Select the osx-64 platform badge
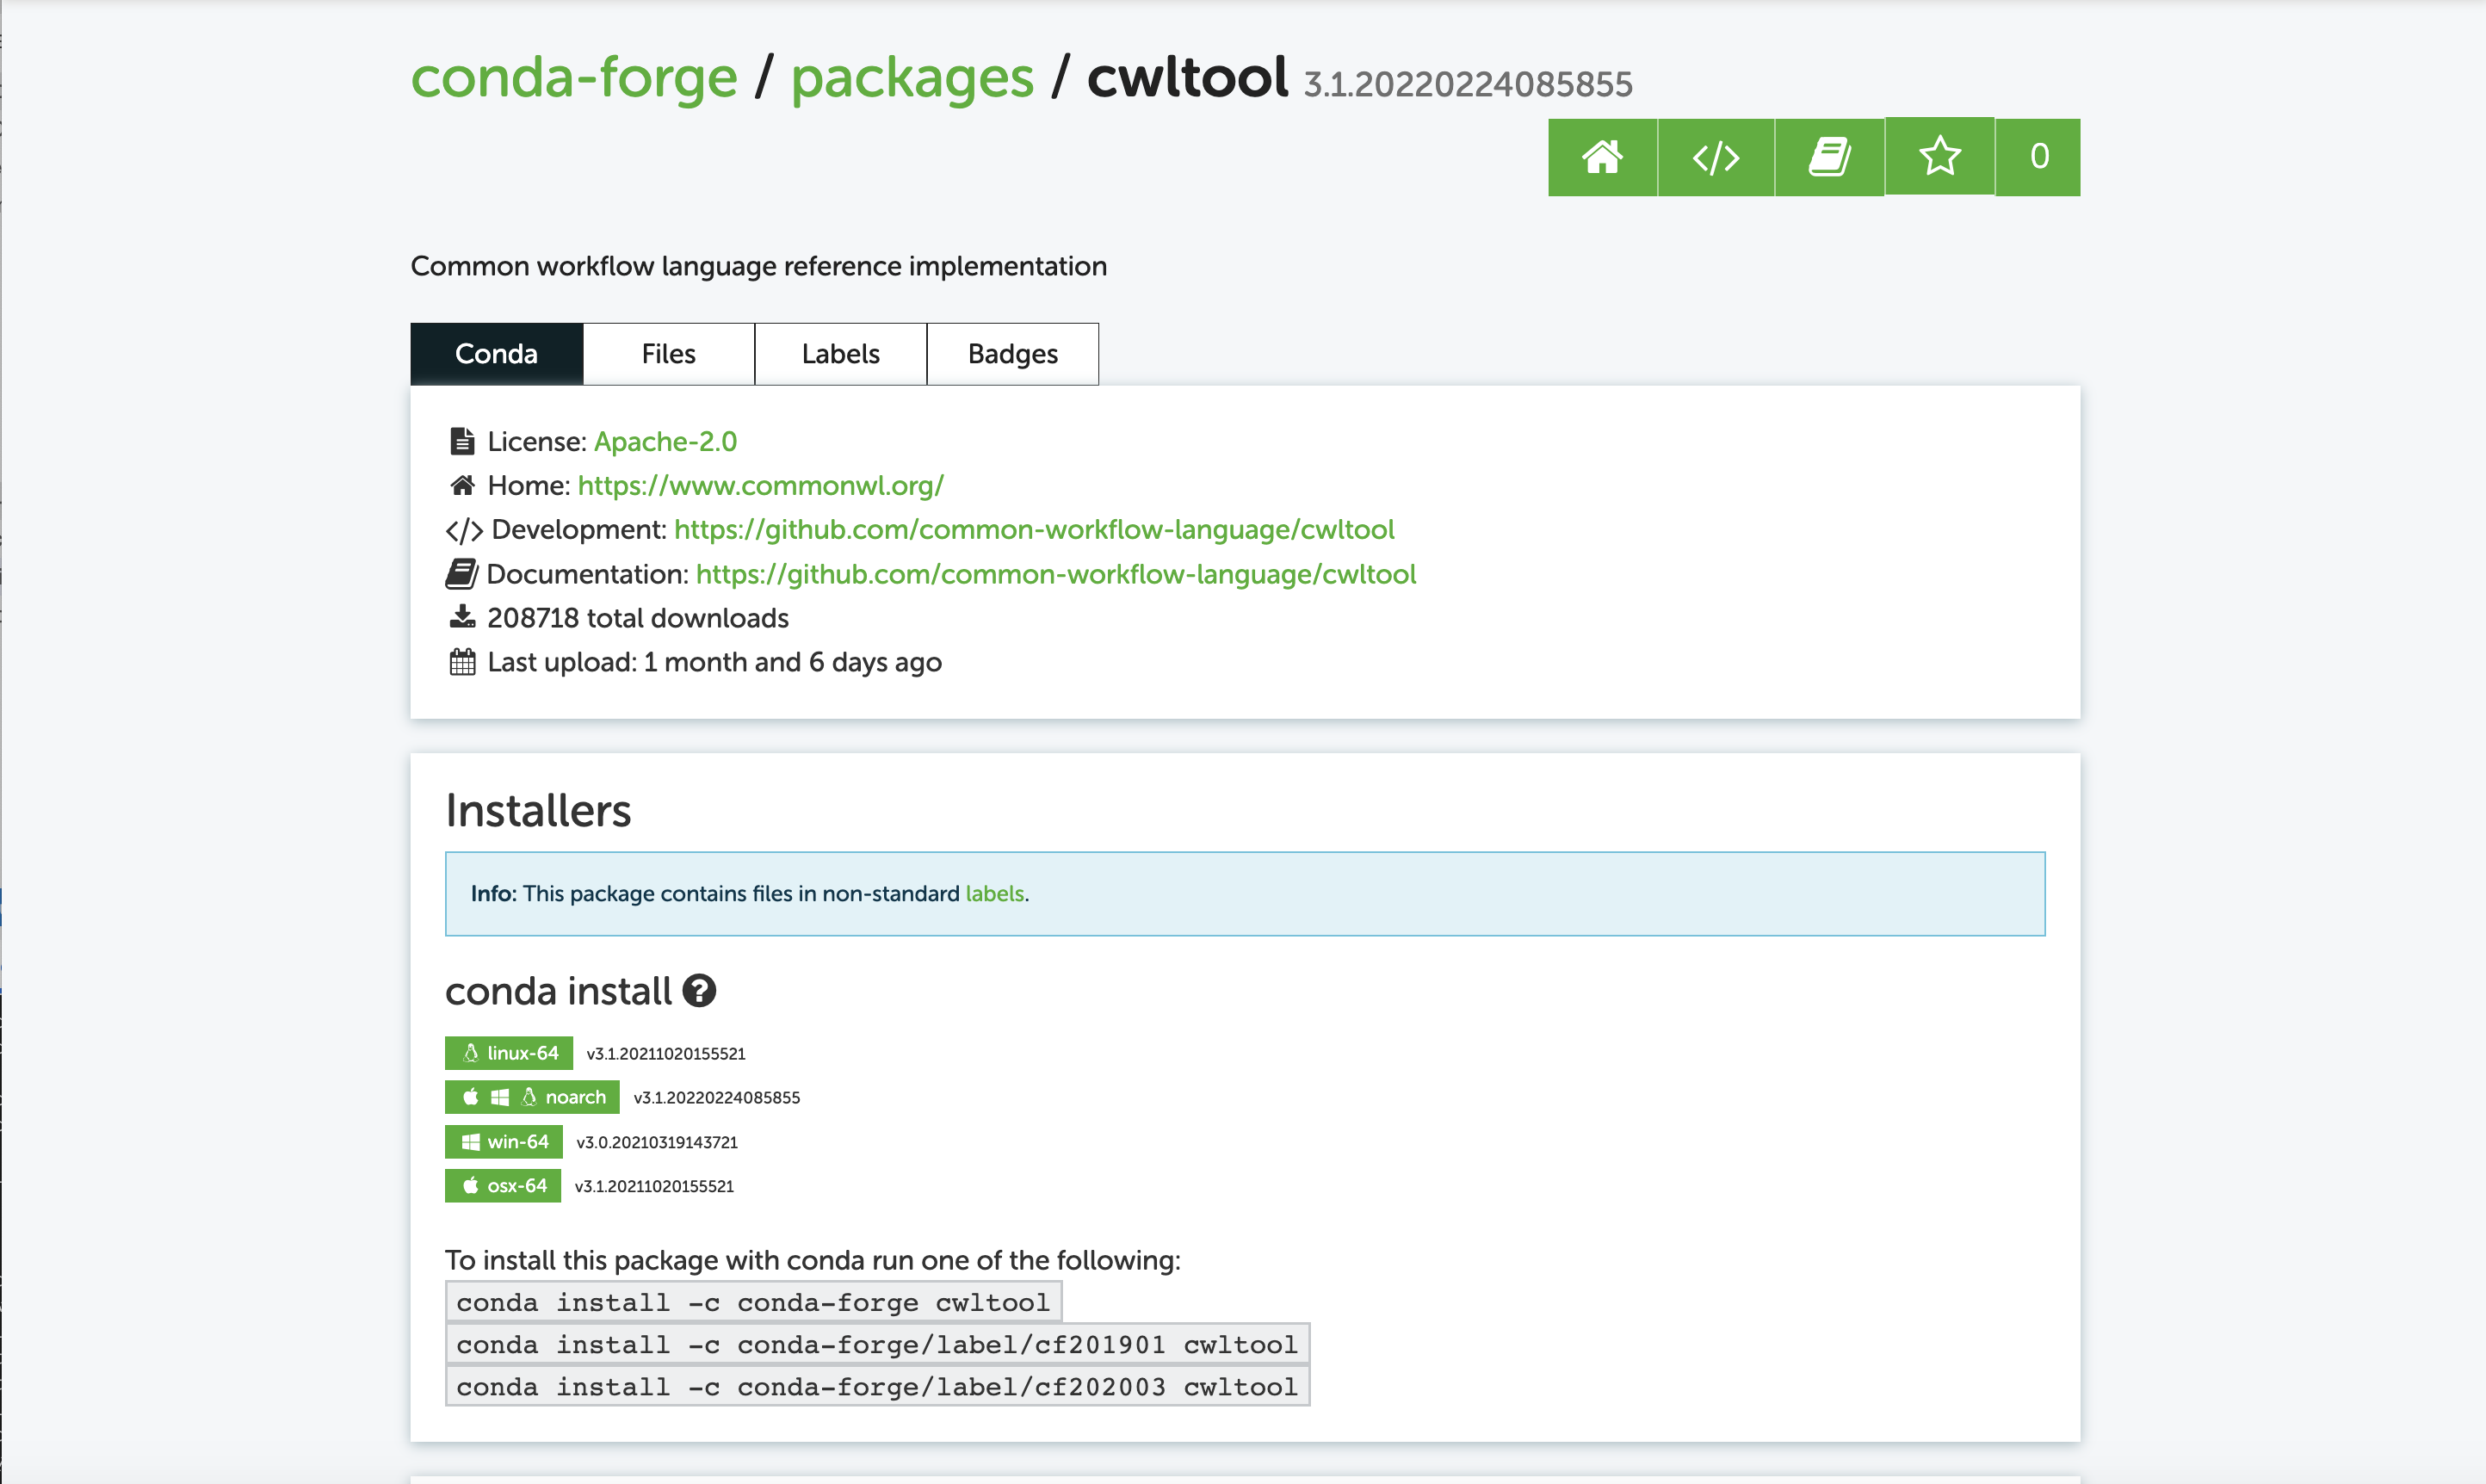2486x1484 pixels. point(503,1186)
